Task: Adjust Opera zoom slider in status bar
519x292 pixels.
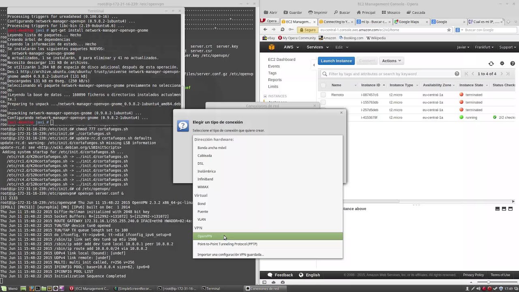Action: pos(488,282)
